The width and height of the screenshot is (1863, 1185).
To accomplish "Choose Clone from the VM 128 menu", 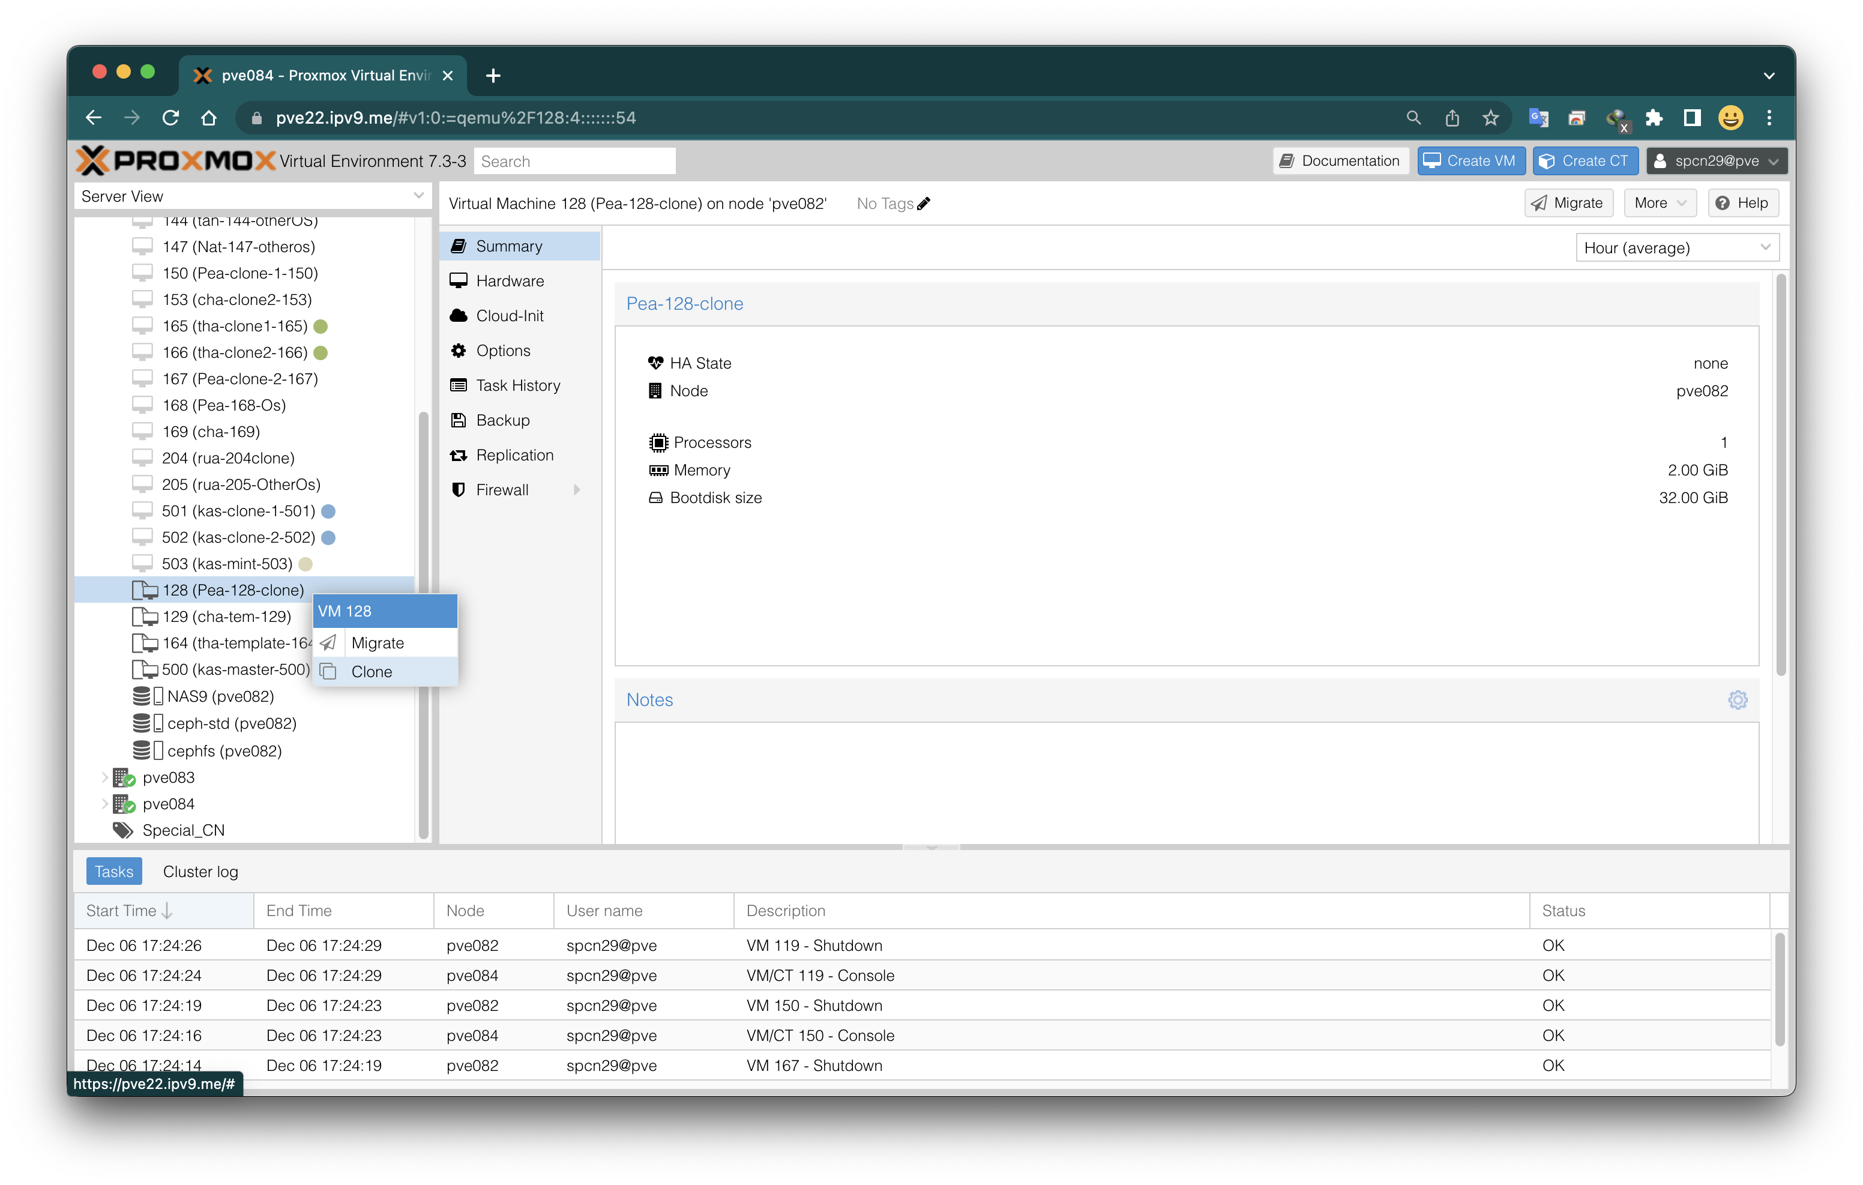I will point(385,671).
